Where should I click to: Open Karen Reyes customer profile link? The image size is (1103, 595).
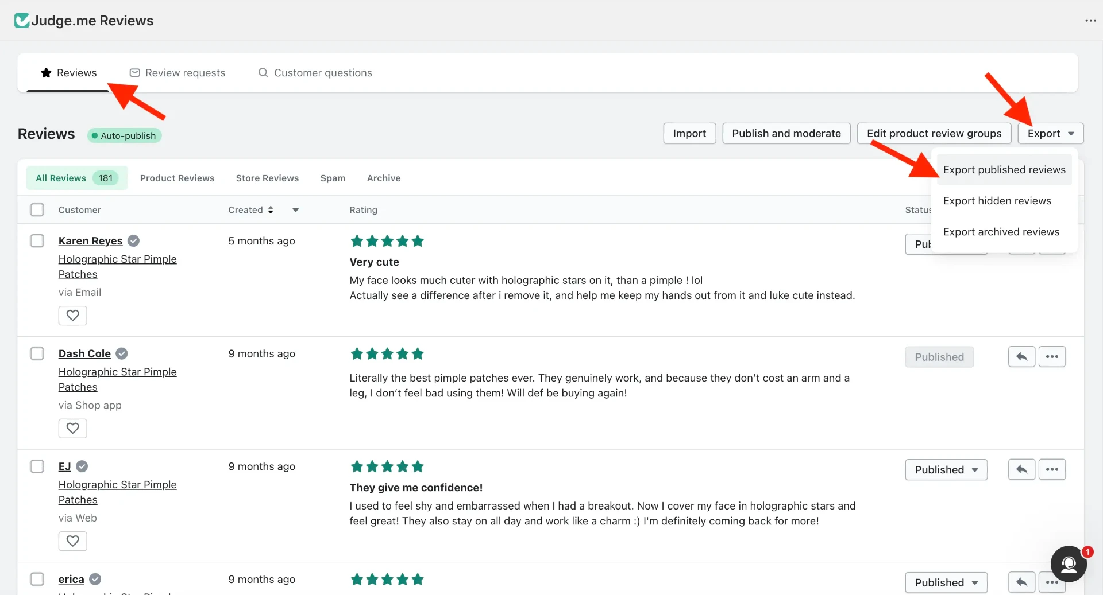click(x=91, y=241)
